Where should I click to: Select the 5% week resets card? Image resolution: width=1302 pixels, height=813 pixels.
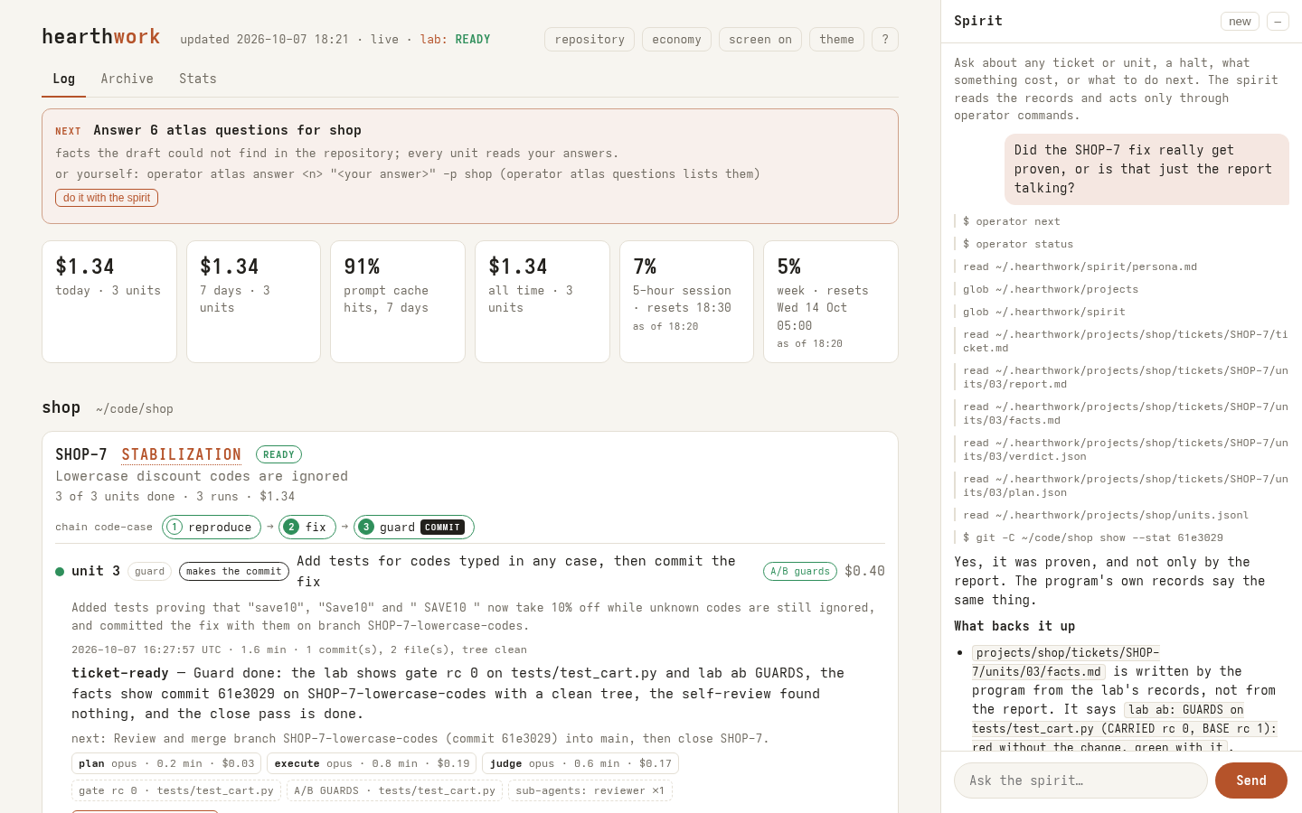pyautogui.click(x=831, y=302)
